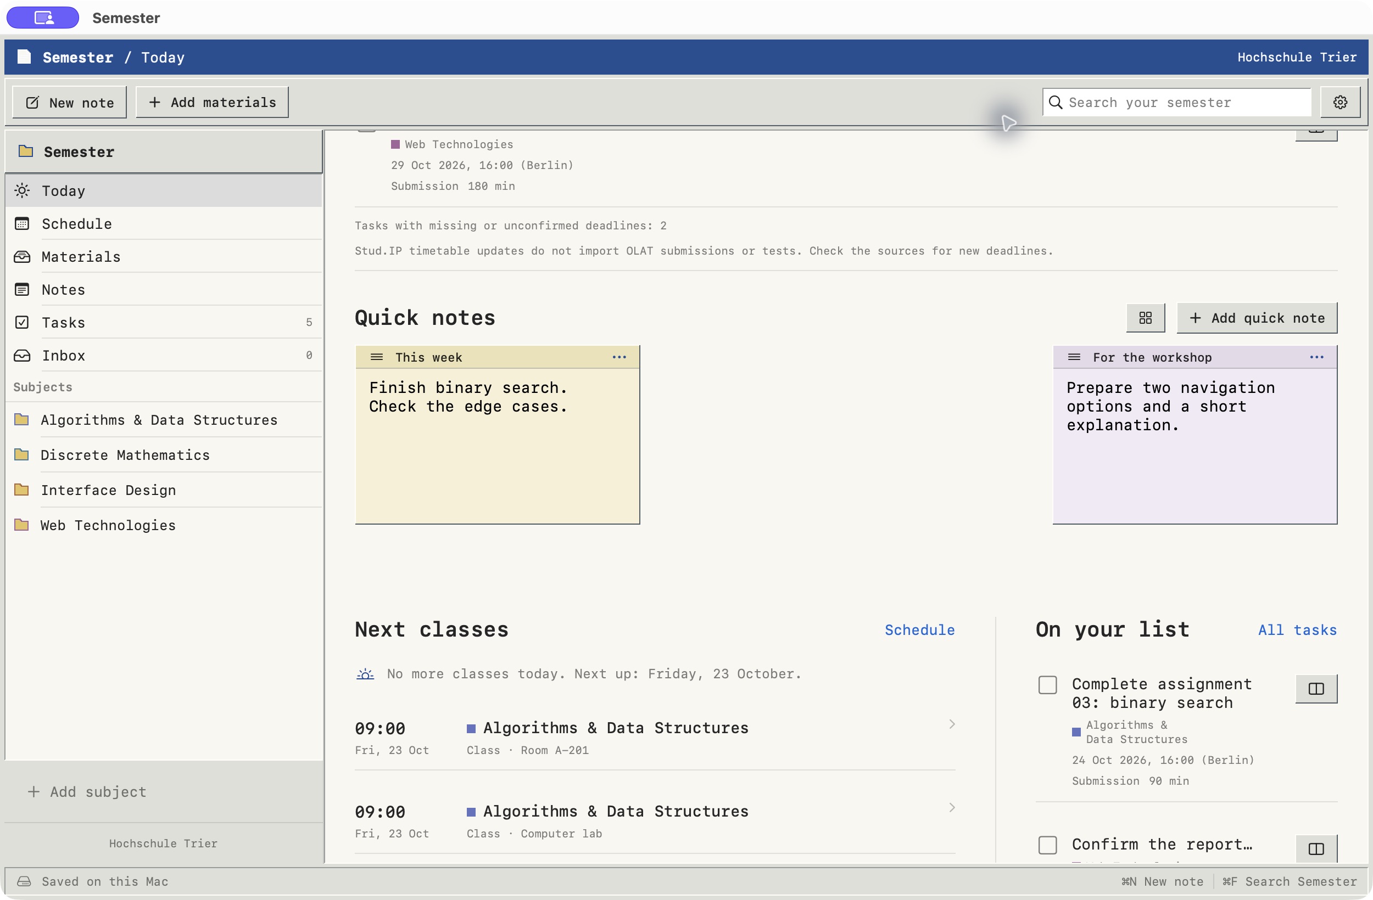Viewport: 1373px width, 900px height.
Task: Click the grip handle on For the workshop note
Action: (x=1074, y=357)
